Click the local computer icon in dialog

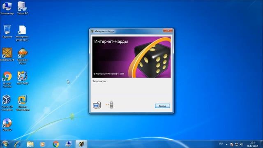97,105
